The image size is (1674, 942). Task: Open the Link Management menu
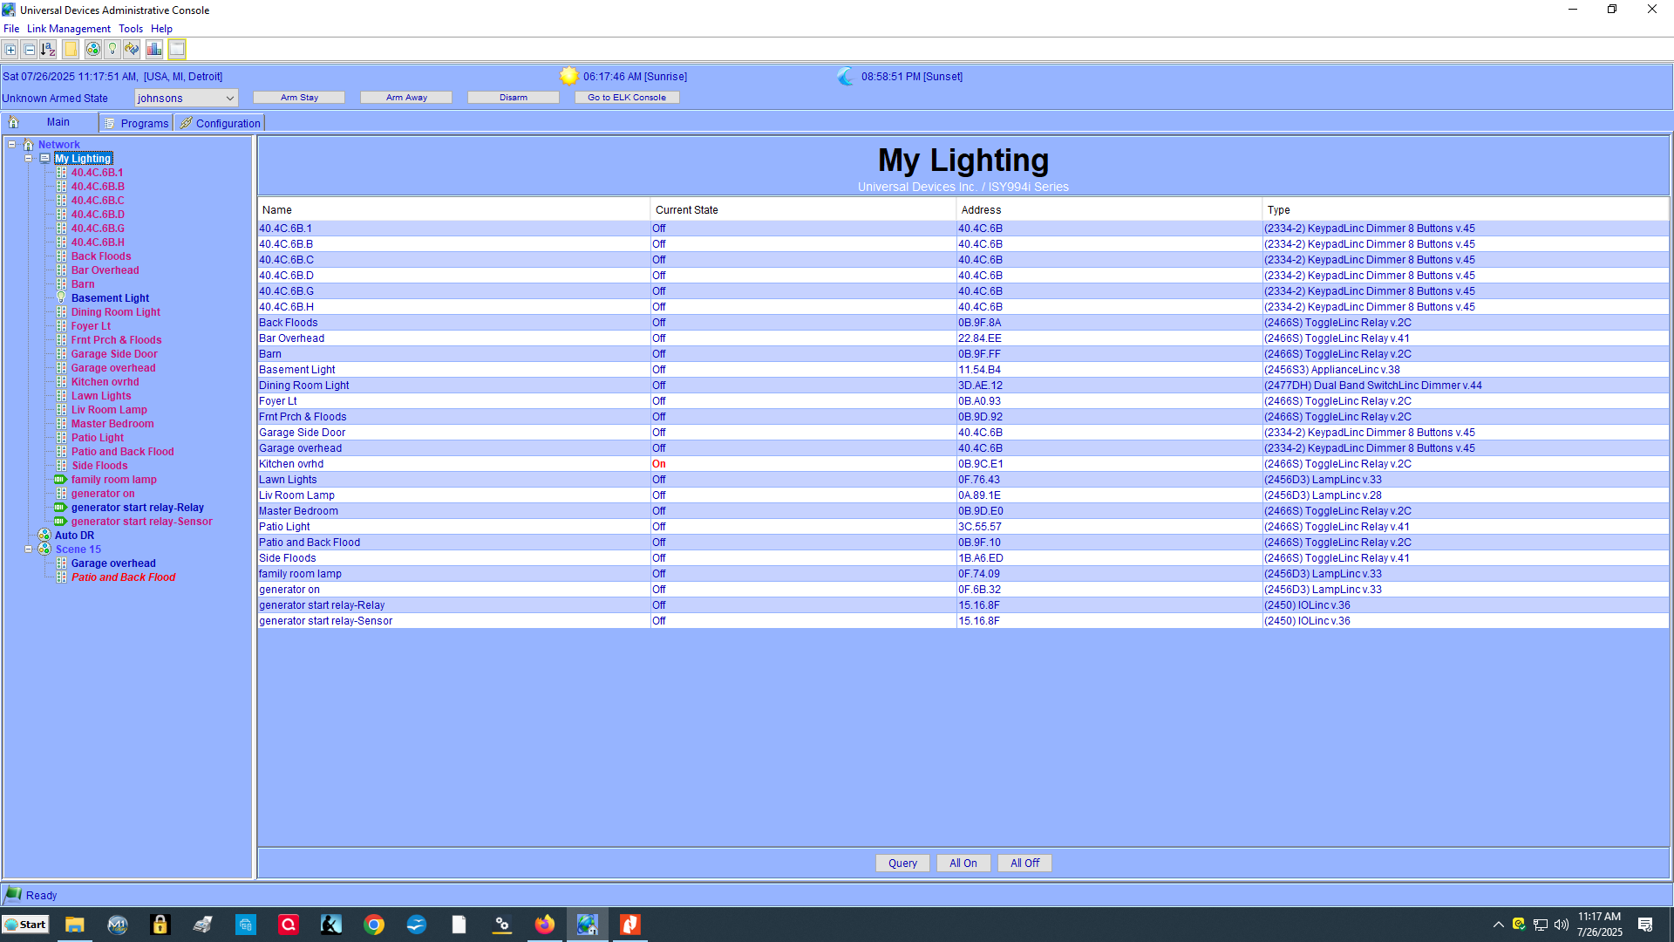tap(69, 29)
